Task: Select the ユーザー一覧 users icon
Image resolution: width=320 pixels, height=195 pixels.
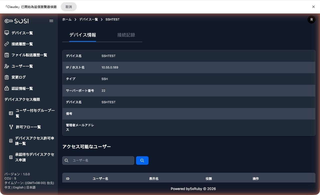Action: coord(7,66)
